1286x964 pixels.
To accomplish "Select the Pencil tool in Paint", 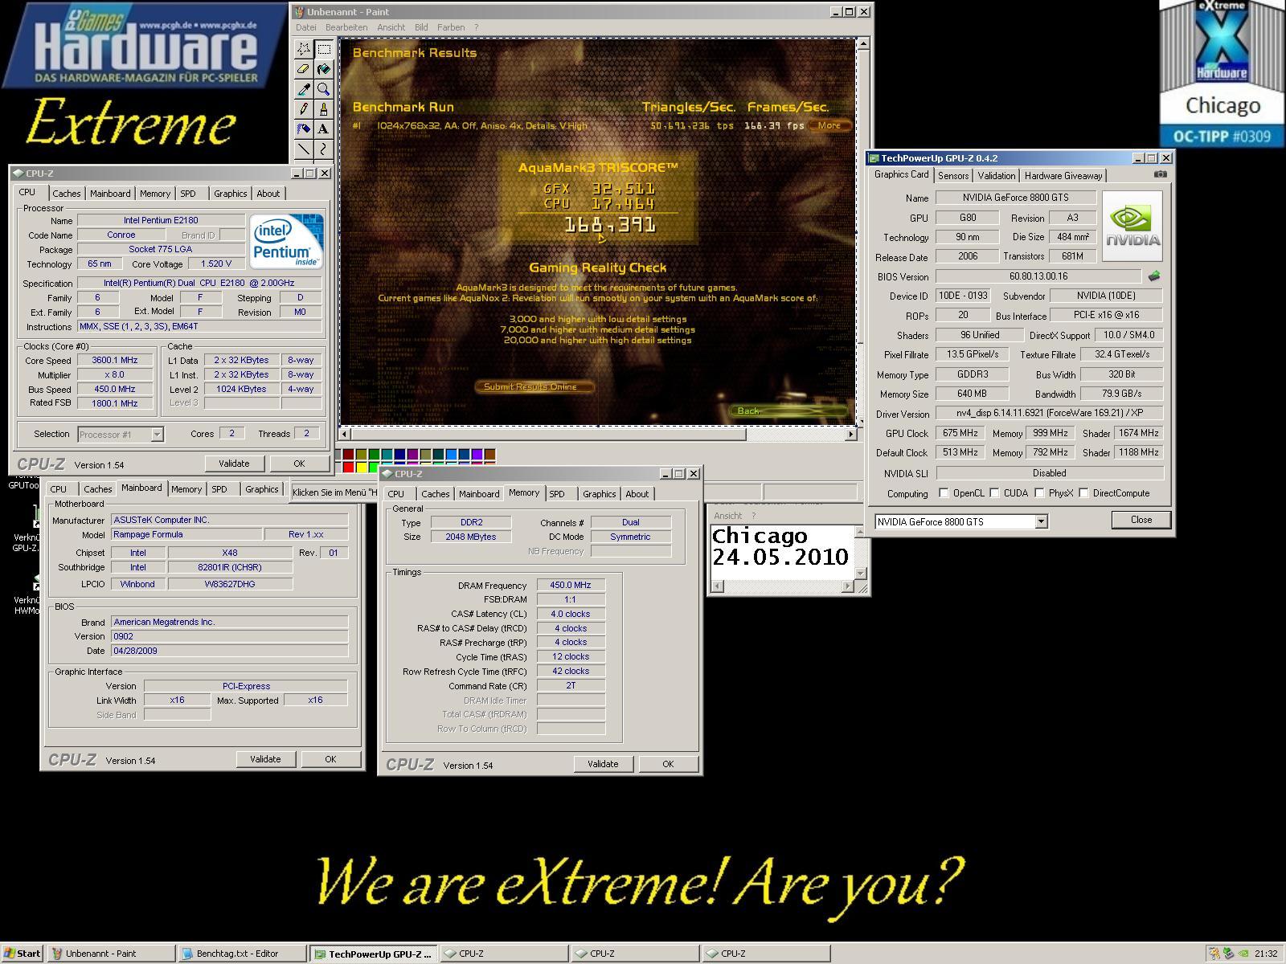I will click(x=304, y=108).
